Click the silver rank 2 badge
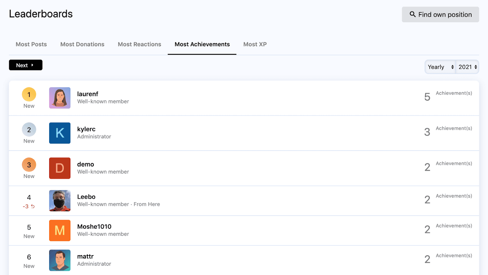The height and width of the screenshot is (275, 488). point(29,130)
